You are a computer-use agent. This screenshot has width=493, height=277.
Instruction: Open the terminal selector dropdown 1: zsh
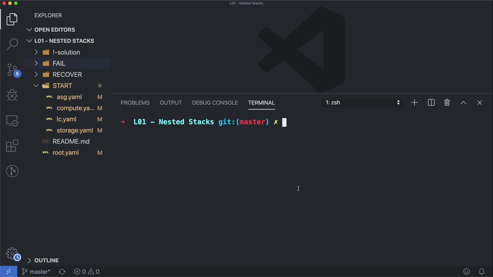click(362, 103)
